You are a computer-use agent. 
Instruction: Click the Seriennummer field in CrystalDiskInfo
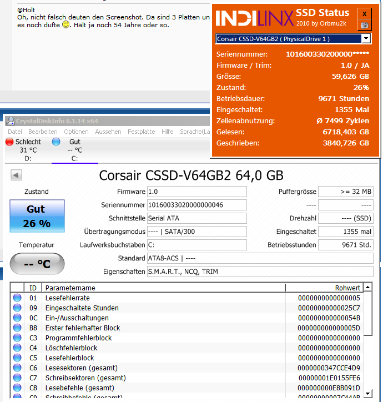coord(197,205)
